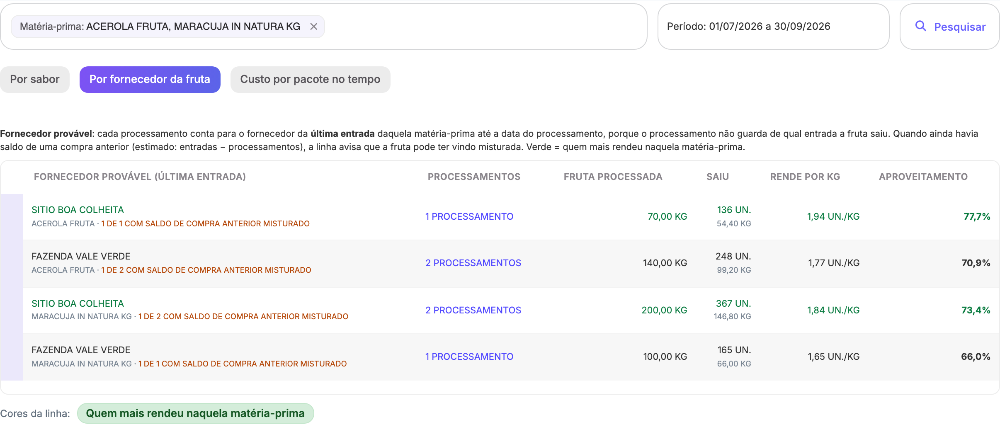The width and height of the screenshot is (1000, 444).
Task: Select SITIO BOA COLHEITA name in acerola row
Action: (x=78, y=210)
